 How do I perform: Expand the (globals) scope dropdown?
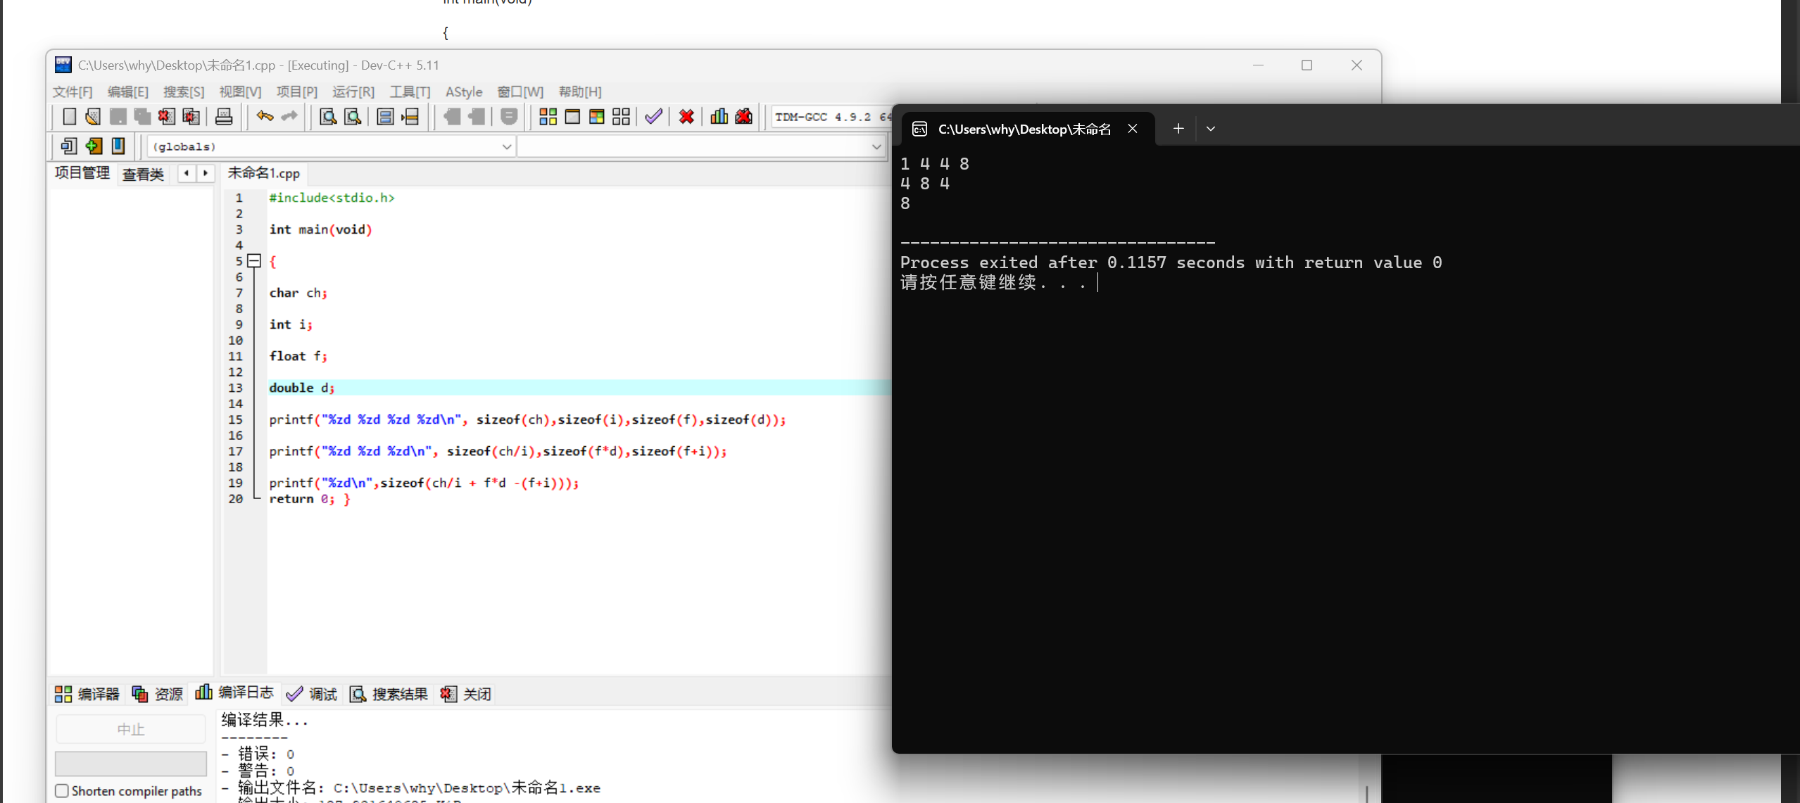click(x=506, y=146)
